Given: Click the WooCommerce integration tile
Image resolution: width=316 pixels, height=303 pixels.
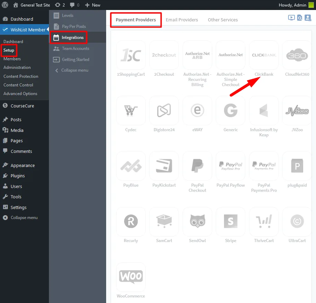Looking at the screenshot, I should (131, 277).
